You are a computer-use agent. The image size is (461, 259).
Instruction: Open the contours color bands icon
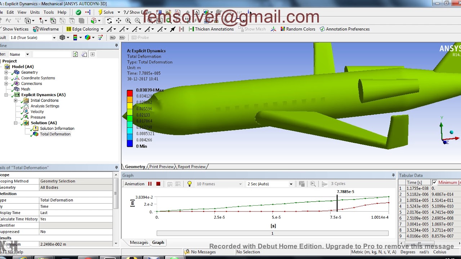pos(75,37)
